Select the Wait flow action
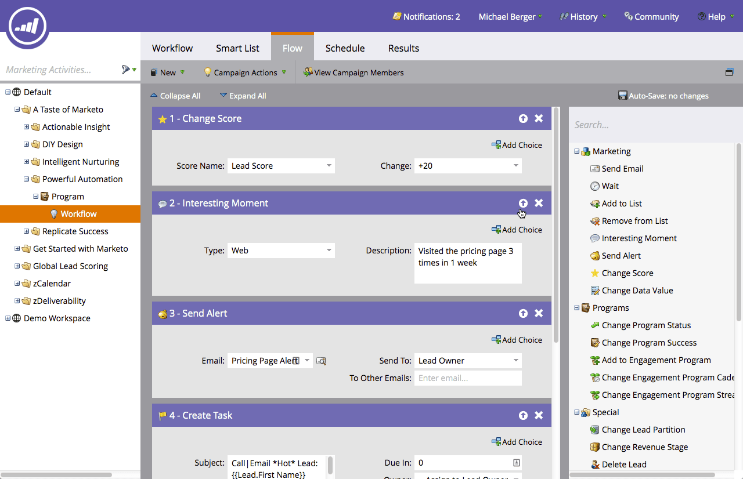 point(611,186)
